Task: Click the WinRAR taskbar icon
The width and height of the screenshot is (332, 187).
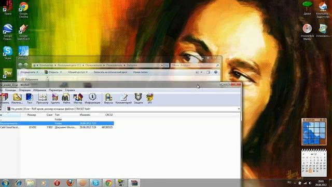Action: click(134, 183)
